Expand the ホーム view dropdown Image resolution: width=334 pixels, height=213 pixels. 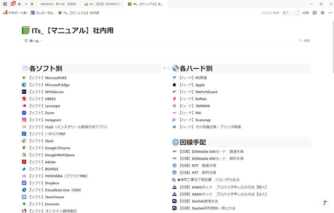[x=33, y=41]
